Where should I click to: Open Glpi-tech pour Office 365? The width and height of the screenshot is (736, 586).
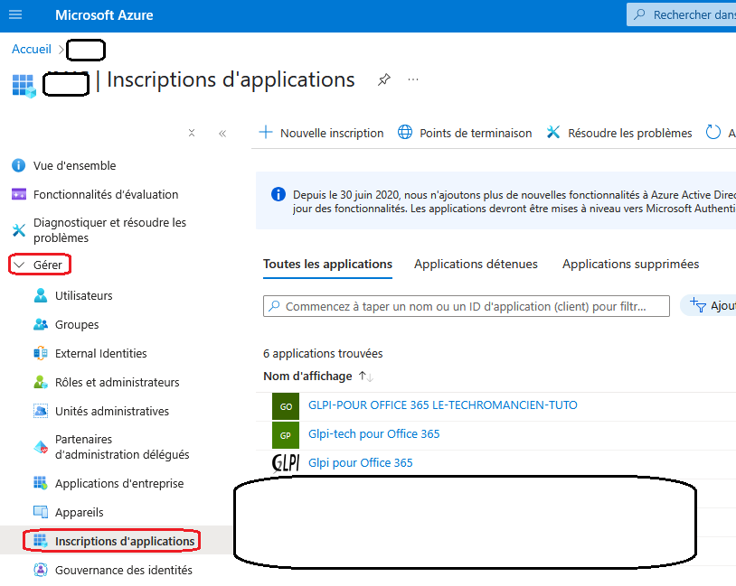tap(373, 434)
